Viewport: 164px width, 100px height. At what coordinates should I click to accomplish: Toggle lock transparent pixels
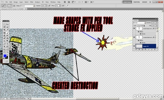pyautogui.click(x=138, y=26)
